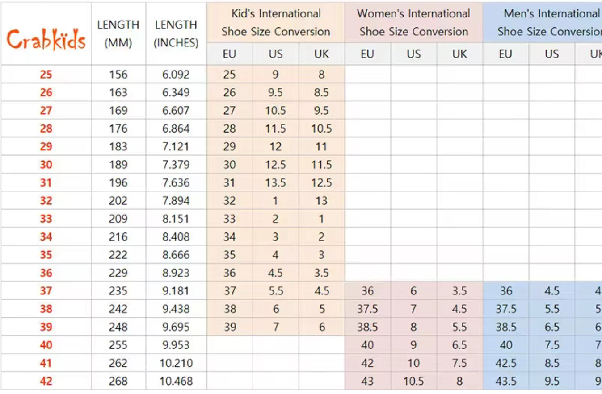Select the 242 millimeter length cell
Screen dimensions: 602x394
coord(118,309)
